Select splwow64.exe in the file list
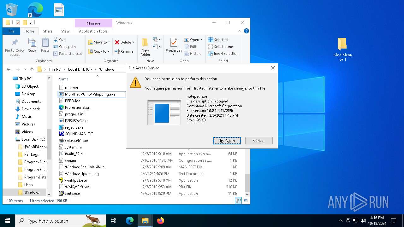The width and height of the screenshot is (404, 227). click(76, 141)
